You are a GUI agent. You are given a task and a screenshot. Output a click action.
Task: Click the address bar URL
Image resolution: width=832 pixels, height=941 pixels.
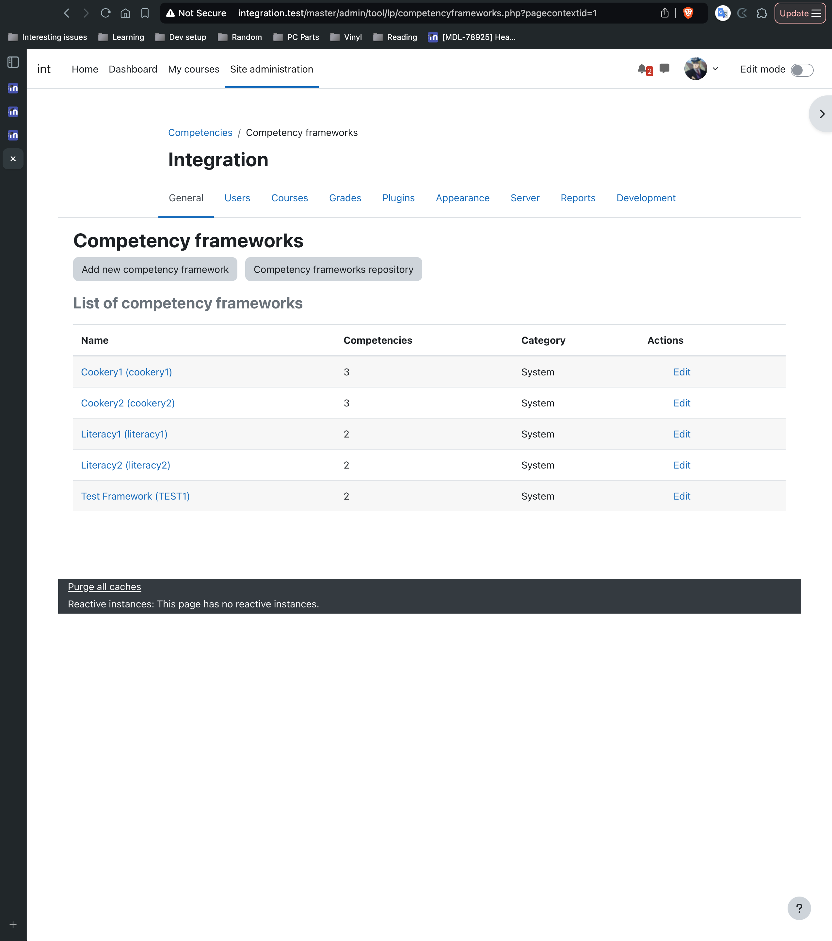coord(417,13)
